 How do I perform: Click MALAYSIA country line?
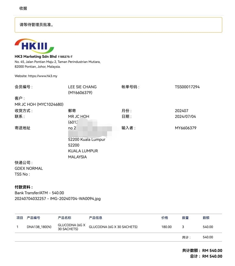pos(77,157)
